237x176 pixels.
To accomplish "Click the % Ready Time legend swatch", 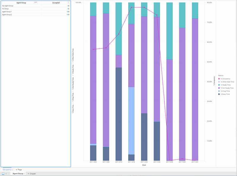I will (x=219, y=85).
